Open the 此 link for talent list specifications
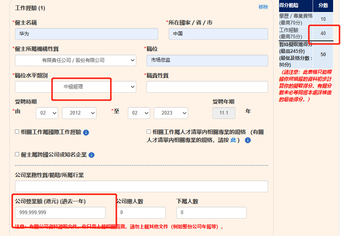Screen dimensions: 347x236 point(233,140)
